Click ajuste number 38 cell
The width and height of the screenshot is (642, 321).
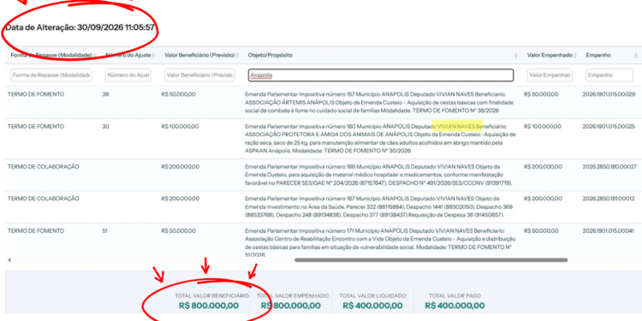[x=105, y=94]
